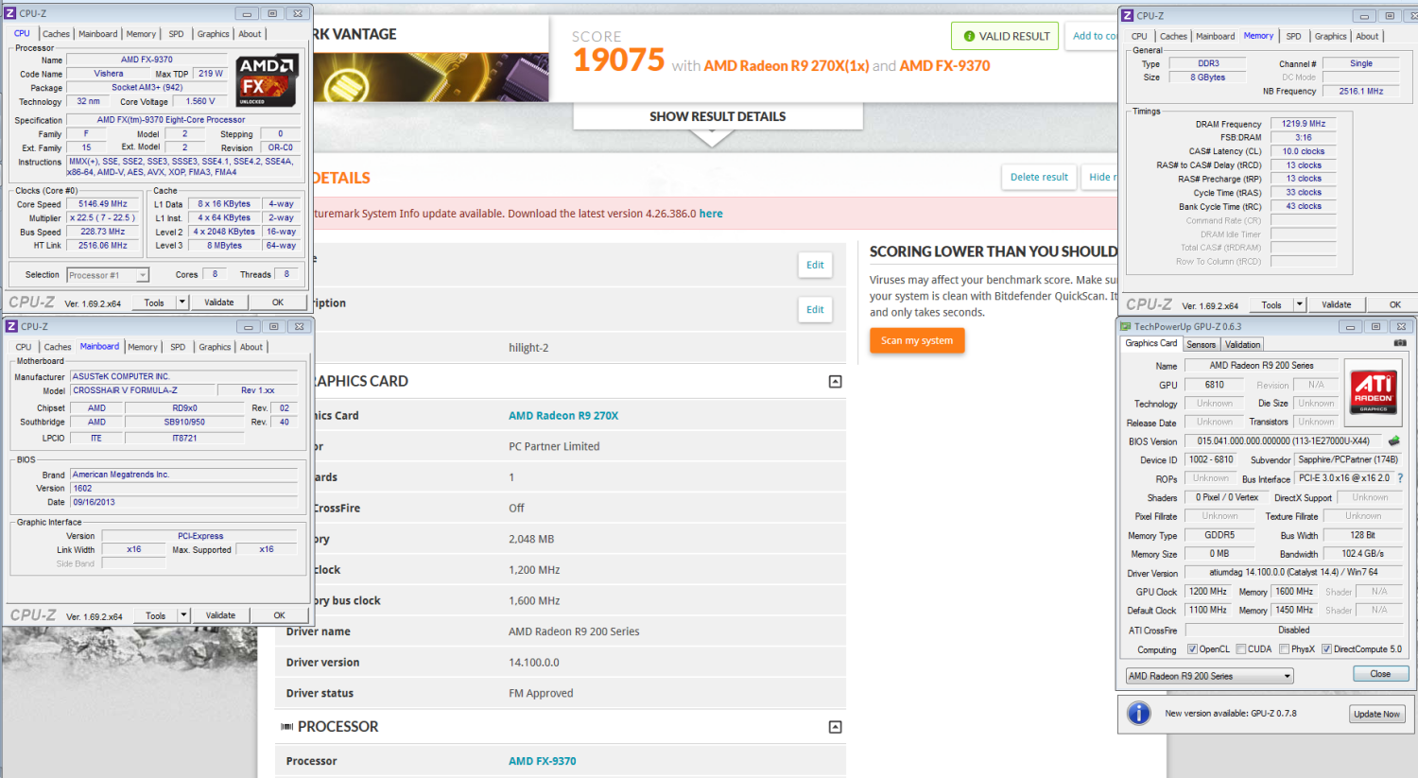Image resolution: width=1418 pixels, height=778 pixels.
Task: Open Memory tab in CPU-Z Mainboard window
Action: (143, 347)
